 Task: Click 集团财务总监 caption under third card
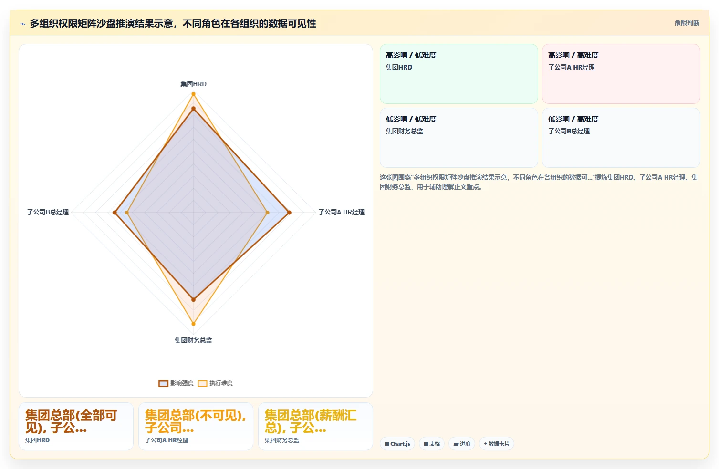(x=282, y=440)
